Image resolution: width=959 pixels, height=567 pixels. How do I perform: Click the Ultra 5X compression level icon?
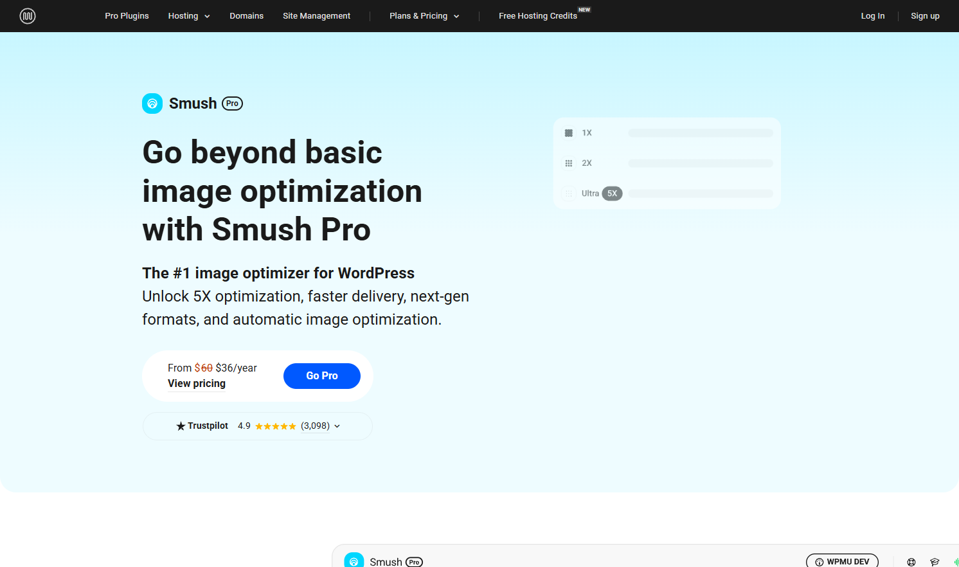pos(569,194)
